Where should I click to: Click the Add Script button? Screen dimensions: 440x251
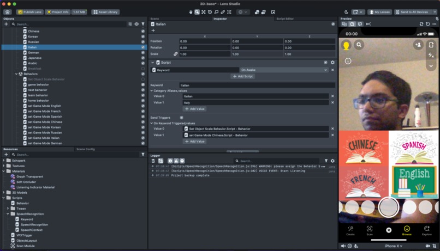click(x=243, y=76)
